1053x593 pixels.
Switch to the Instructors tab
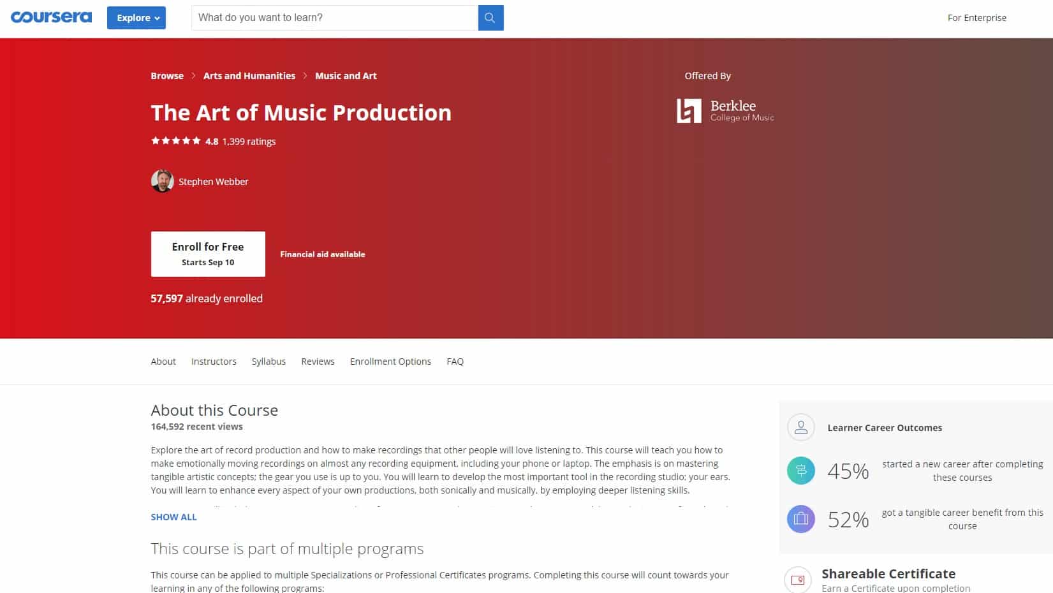214,362
